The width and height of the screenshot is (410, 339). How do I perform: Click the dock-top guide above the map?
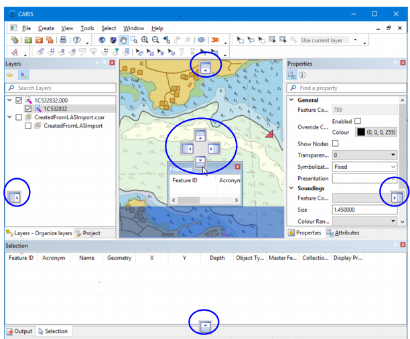[205, 67]
